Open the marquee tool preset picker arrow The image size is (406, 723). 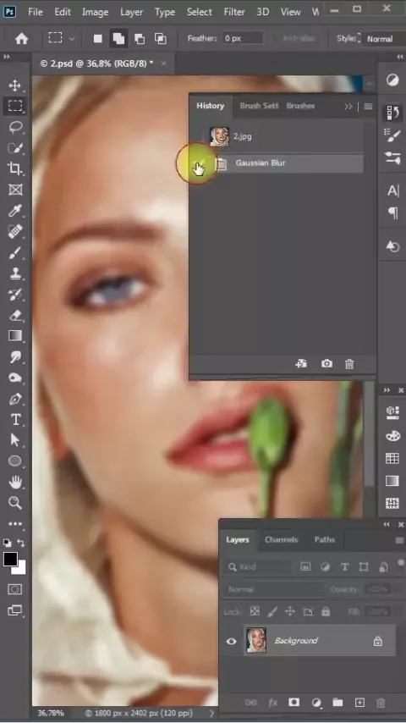pos(71,39)
